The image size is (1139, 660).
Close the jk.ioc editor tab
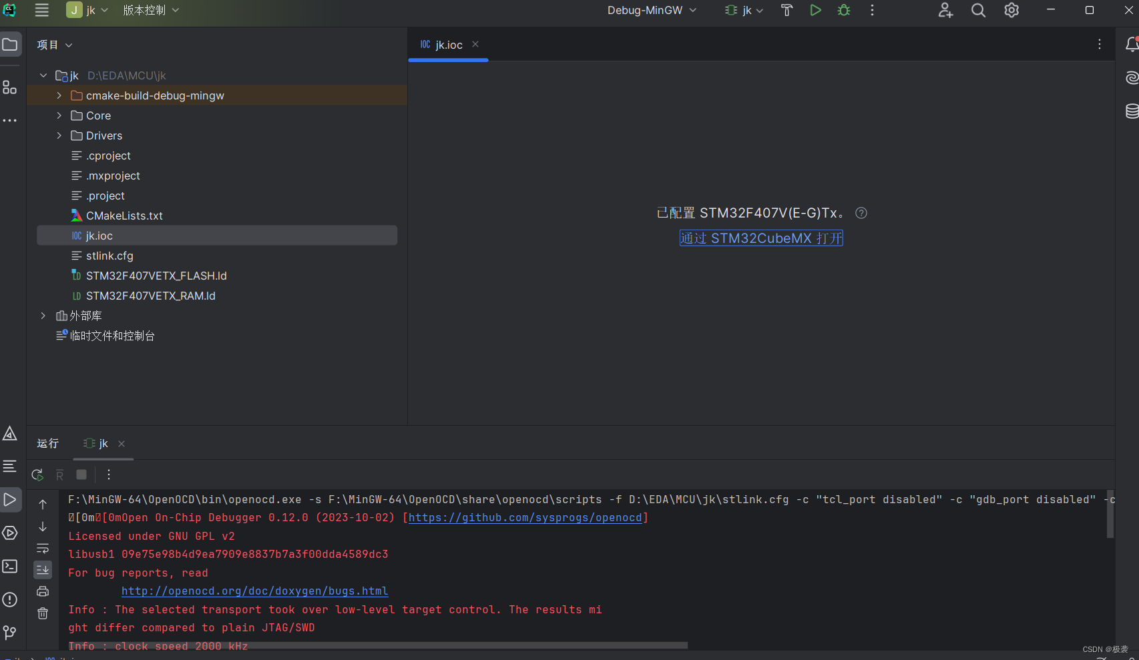pos(475,44)
